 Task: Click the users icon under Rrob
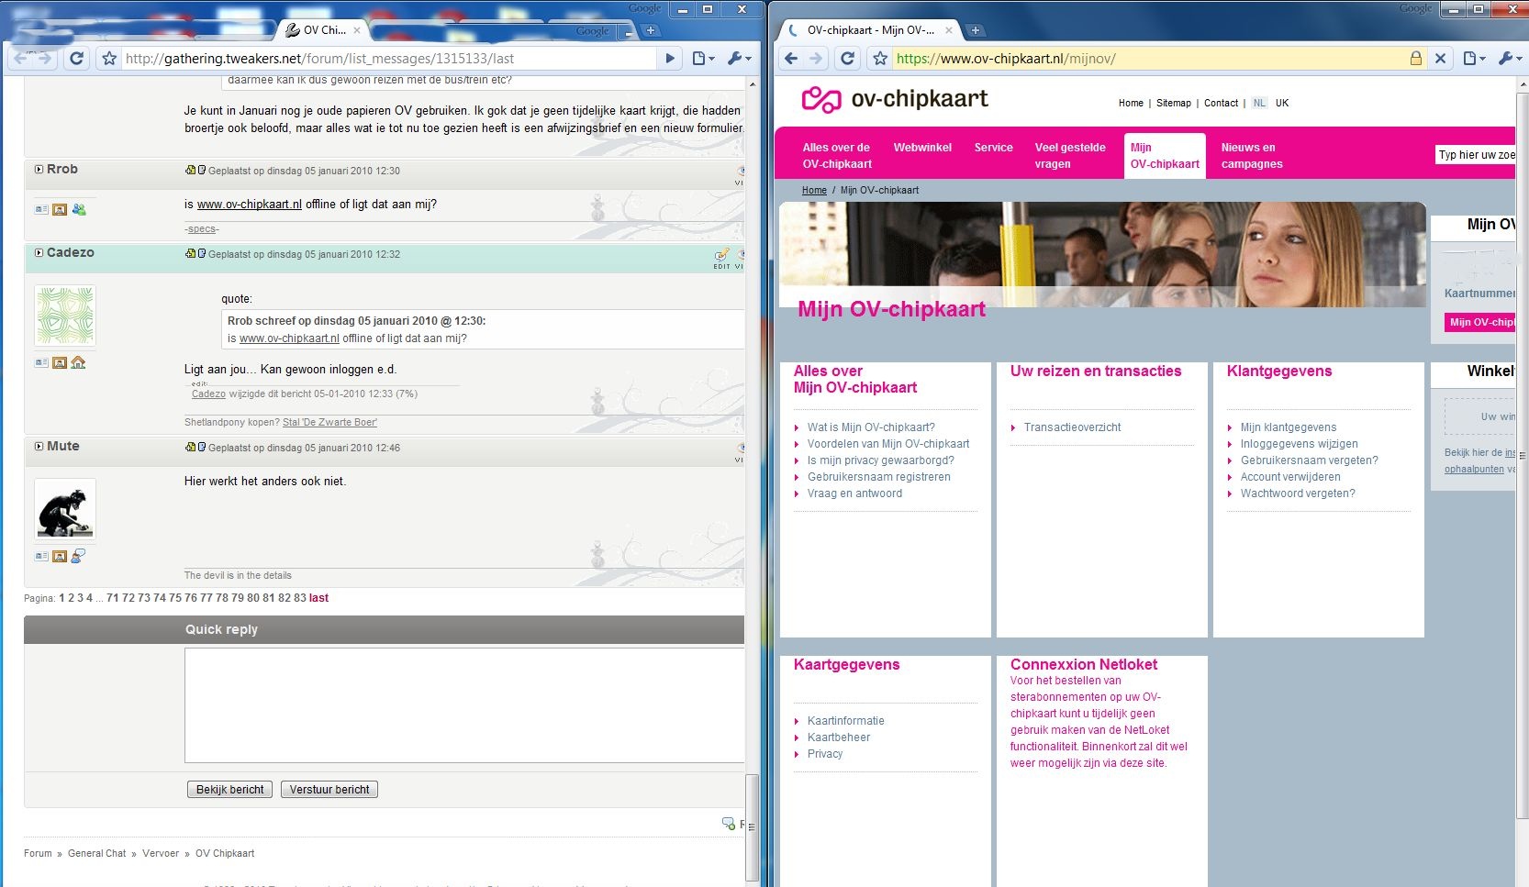coord(79,209)
